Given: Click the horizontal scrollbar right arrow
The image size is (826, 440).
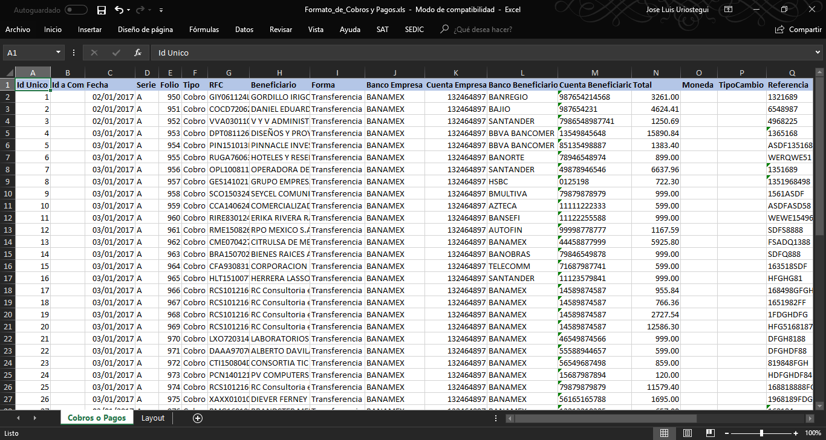Looking at the screenshot, I should click(810, 418).
